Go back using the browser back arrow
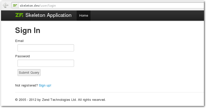 5,5
